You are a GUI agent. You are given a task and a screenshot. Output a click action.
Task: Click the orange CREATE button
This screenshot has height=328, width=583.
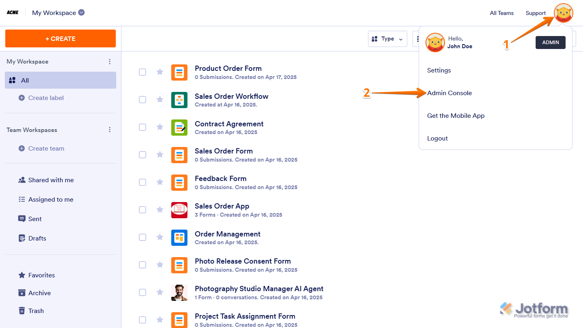coord(60,38)
